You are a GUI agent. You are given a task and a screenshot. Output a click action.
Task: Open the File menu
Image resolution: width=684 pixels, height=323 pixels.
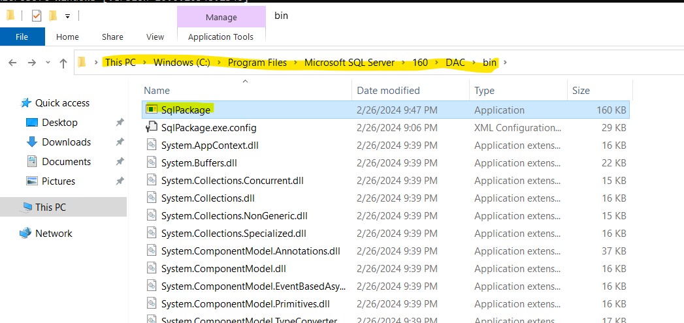[22, 37]
